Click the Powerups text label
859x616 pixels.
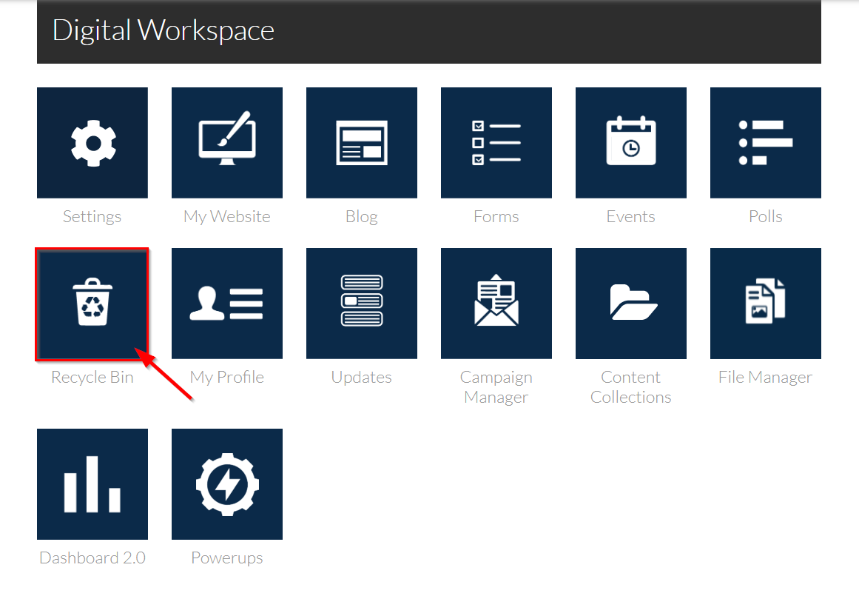pyautogui.click(x=227, y=558)
